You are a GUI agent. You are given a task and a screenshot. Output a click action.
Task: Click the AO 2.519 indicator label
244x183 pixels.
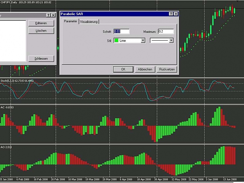click(x=6, y=147)
